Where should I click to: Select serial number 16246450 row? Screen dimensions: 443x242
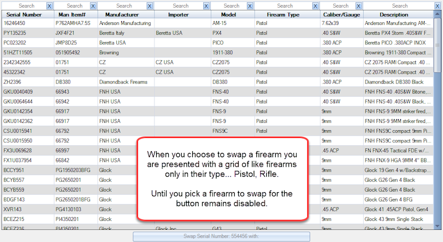pyautogui.click(x=218, y=23)
